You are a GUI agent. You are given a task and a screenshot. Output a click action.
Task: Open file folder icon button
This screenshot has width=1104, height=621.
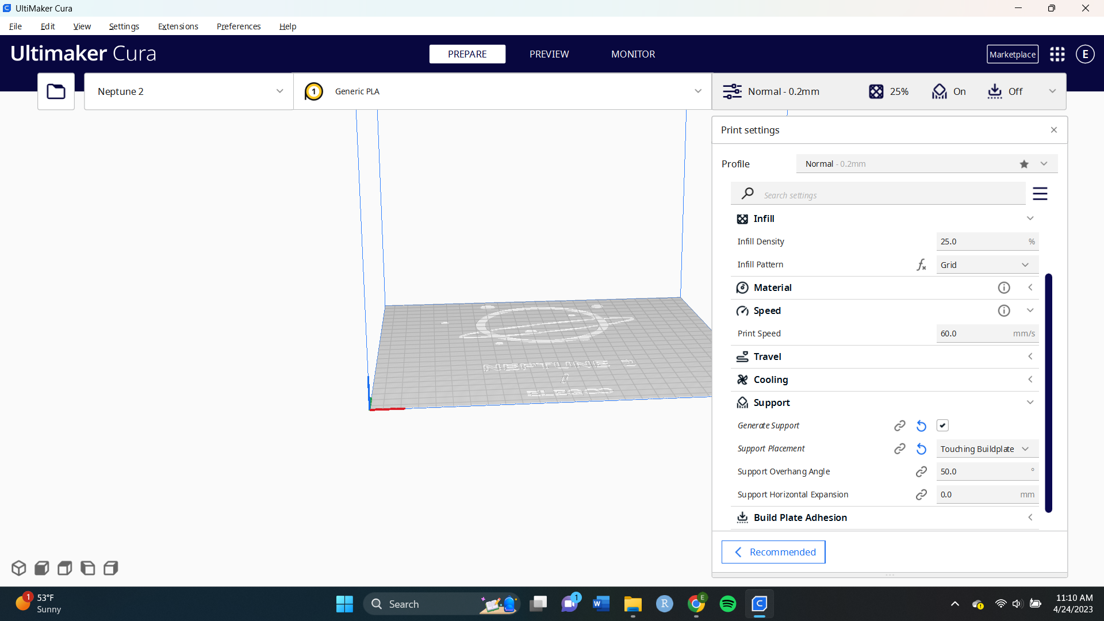click(56, 91)
